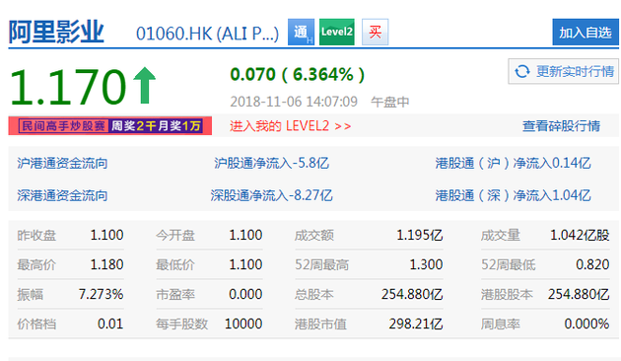Click change value 0.070 ( 6.364% )

coord(297,75)
